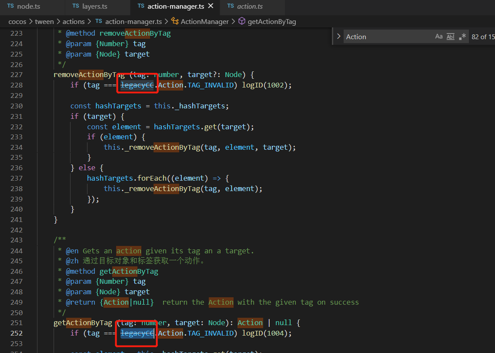Toggle Match Case in find widget
495x353 pixels.
(x=439, y=36)
